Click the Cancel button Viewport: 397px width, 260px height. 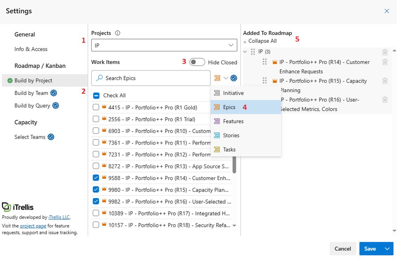pyautogui.click(x=342, y=249)
